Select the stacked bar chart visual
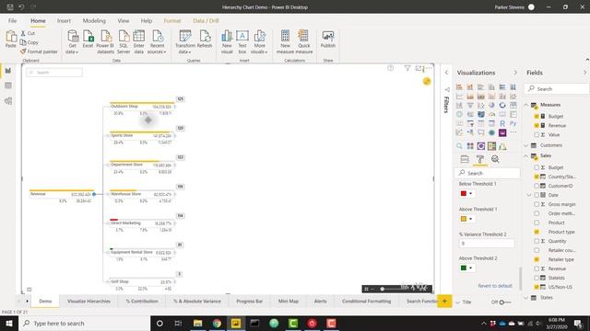The width and height of the screenshot is (590, 331). (459, 87)
